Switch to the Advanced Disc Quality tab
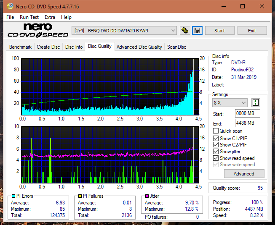 coord(139,47)
